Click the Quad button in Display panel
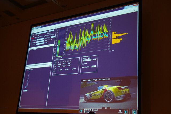Image resolution: width=171 pixels, height=114 pixels. 69,64
